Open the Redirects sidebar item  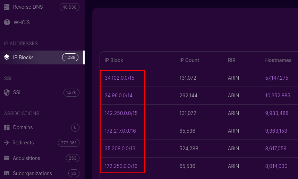click(23, 143)
